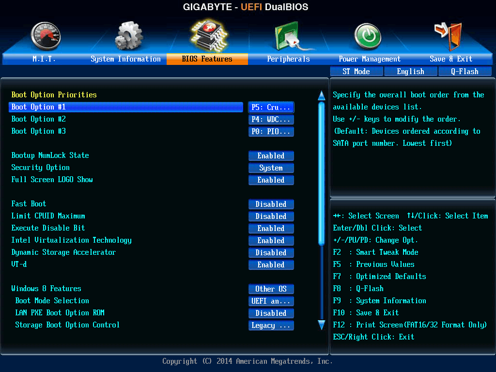Click the F2 Smart Tweak Mode help line
Image resolution: width=496 pixels, height=372 pixels.
375,252
